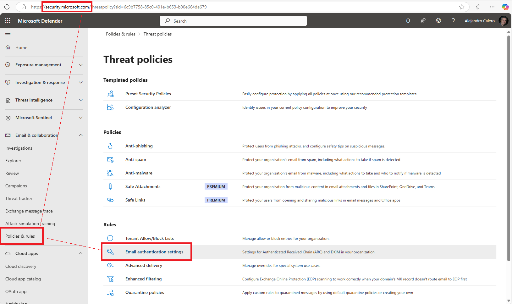The width and height of the screenshot is (512, 304).
Task: Click the Enhanced filtering funnel icon
Action: (110, 279)
